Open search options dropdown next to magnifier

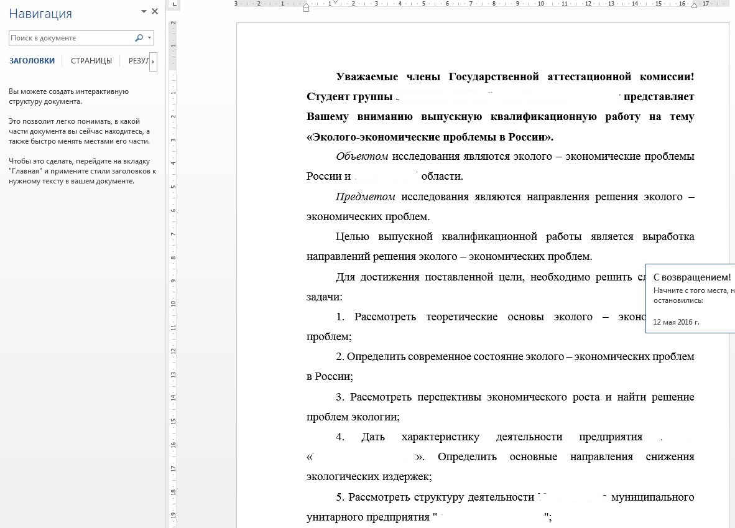click(149, 38)
